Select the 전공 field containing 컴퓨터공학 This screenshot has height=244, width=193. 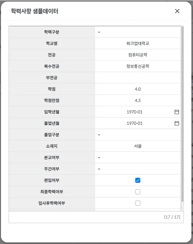(138, 55)
